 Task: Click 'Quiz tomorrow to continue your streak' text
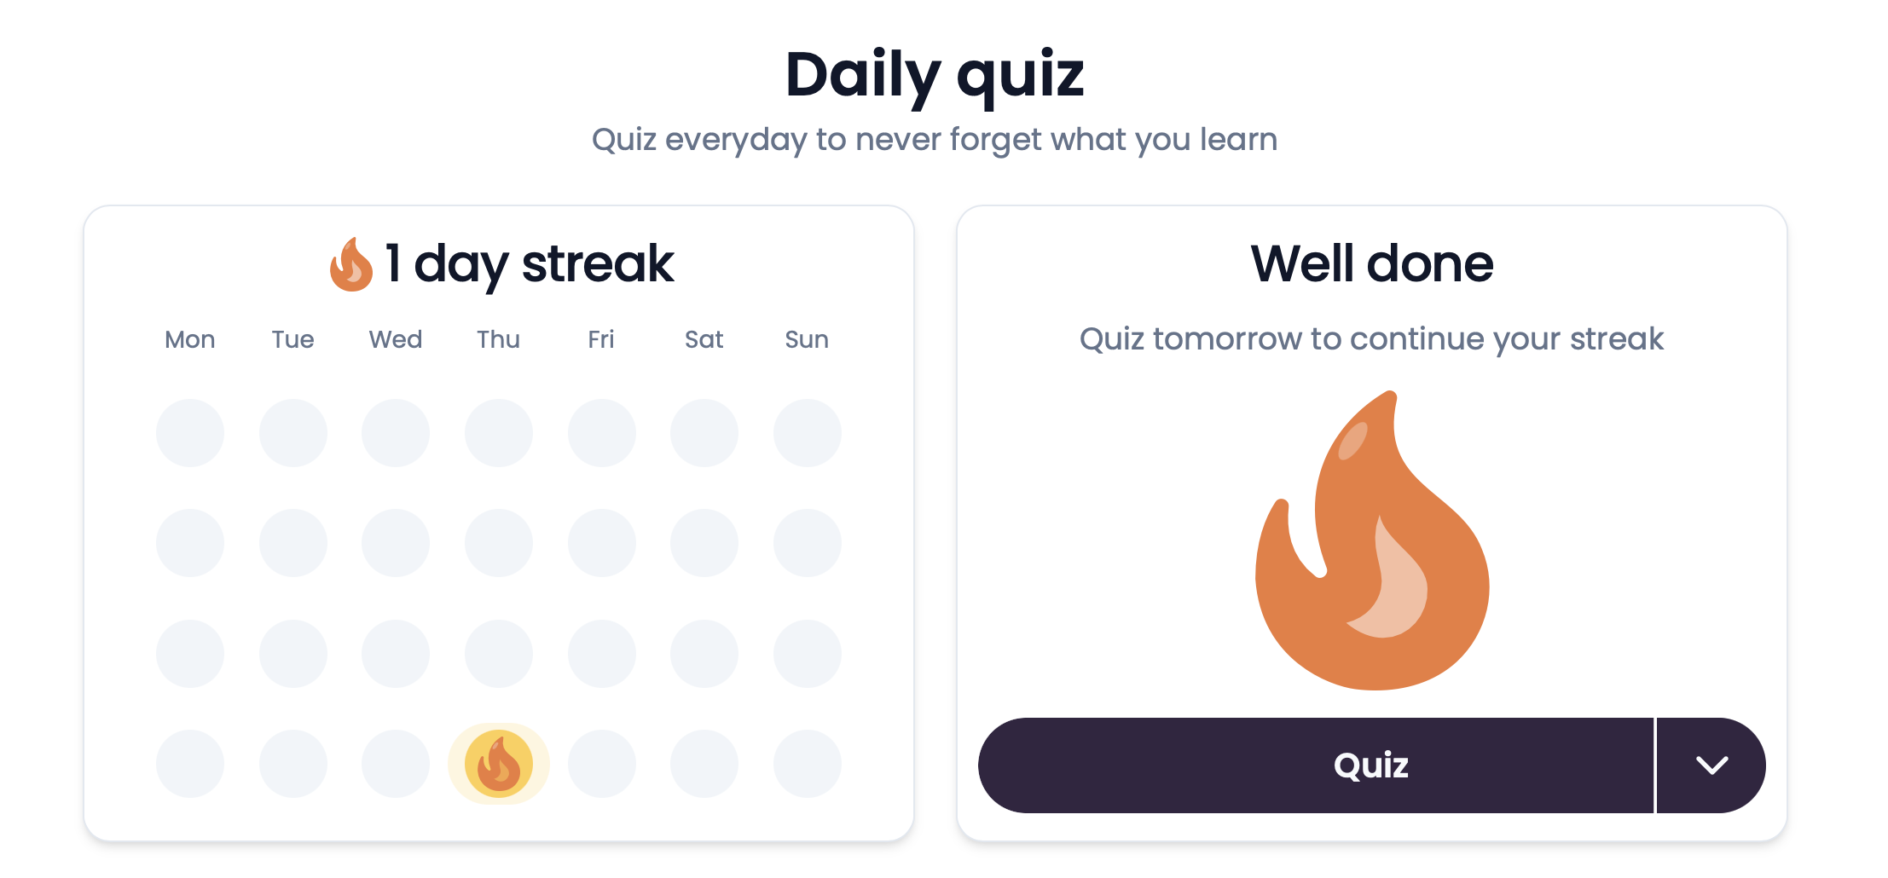1371,339
